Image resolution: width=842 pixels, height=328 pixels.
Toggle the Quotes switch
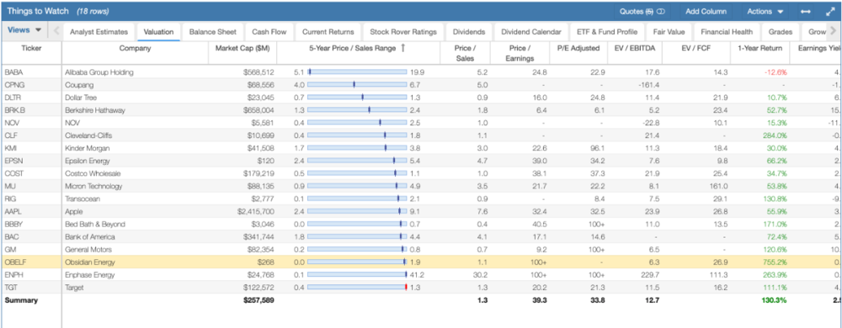pyautogui.click(x=660, y=11)
